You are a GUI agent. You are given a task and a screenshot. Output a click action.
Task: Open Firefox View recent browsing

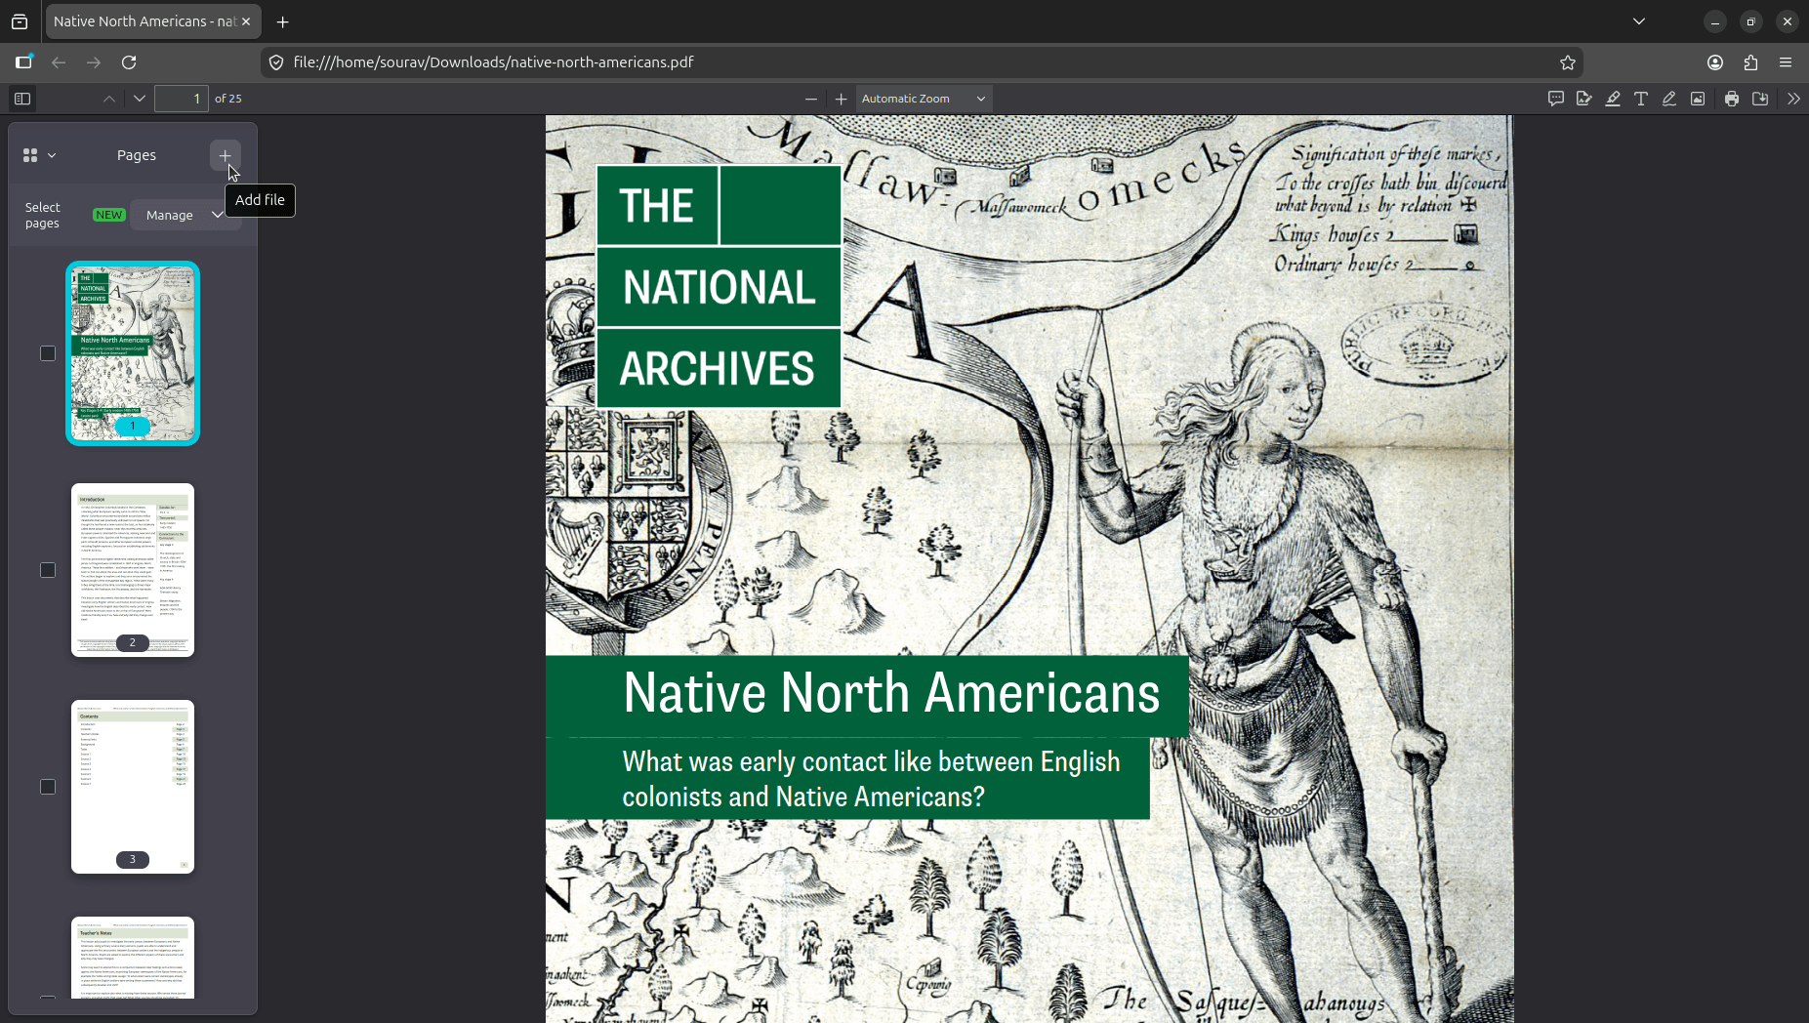tap(20, 21)
